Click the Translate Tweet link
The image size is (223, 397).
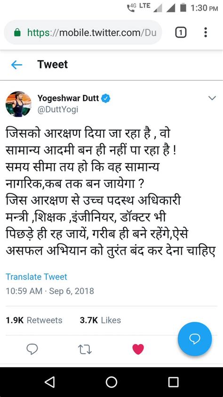pyautogui.click(x=36, y=277)
